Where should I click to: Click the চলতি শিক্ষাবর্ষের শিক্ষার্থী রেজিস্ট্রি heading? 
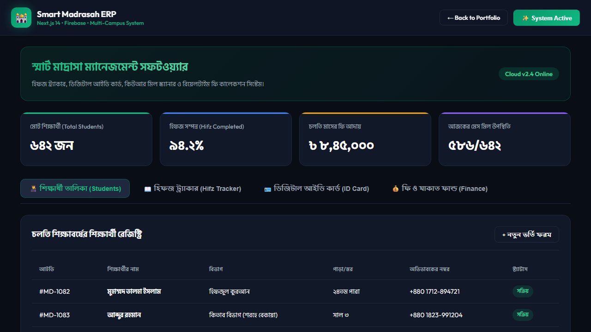click(87, 234)
